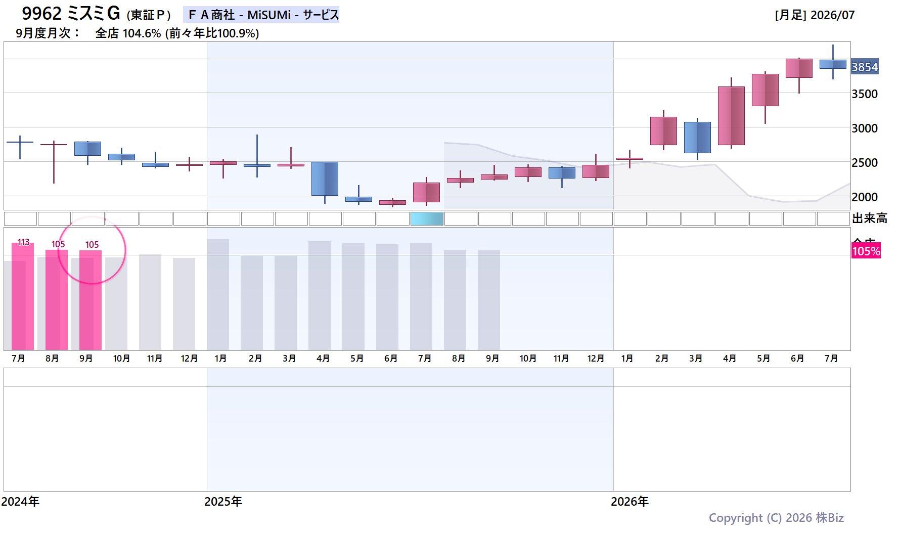Click the 'Copyright (C) 2026 株Biz' footer text
This screenshot has width=900, height=533.
pyautogui.click(x=776, y=517)
